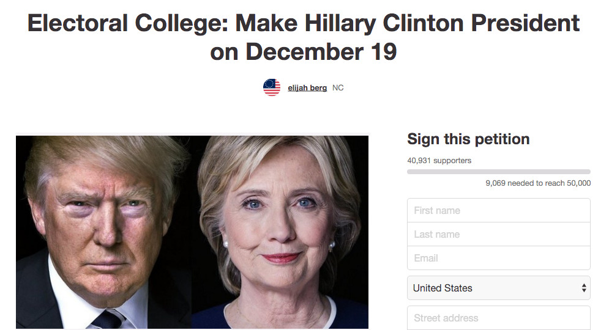
Task: Click the NC location label
Action: pos(338,88)
